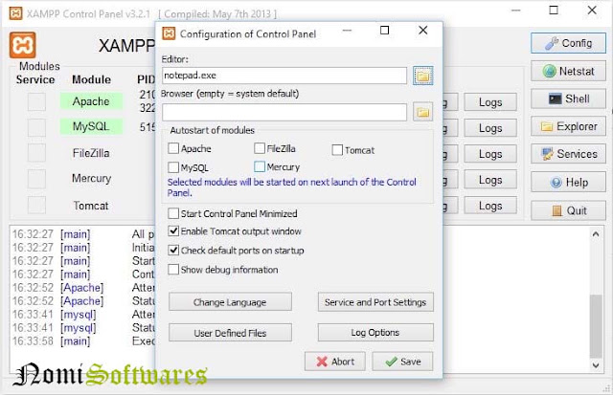
Task: Open Change Language dialog
Action: pyautogui.click(x=230, y=302)
